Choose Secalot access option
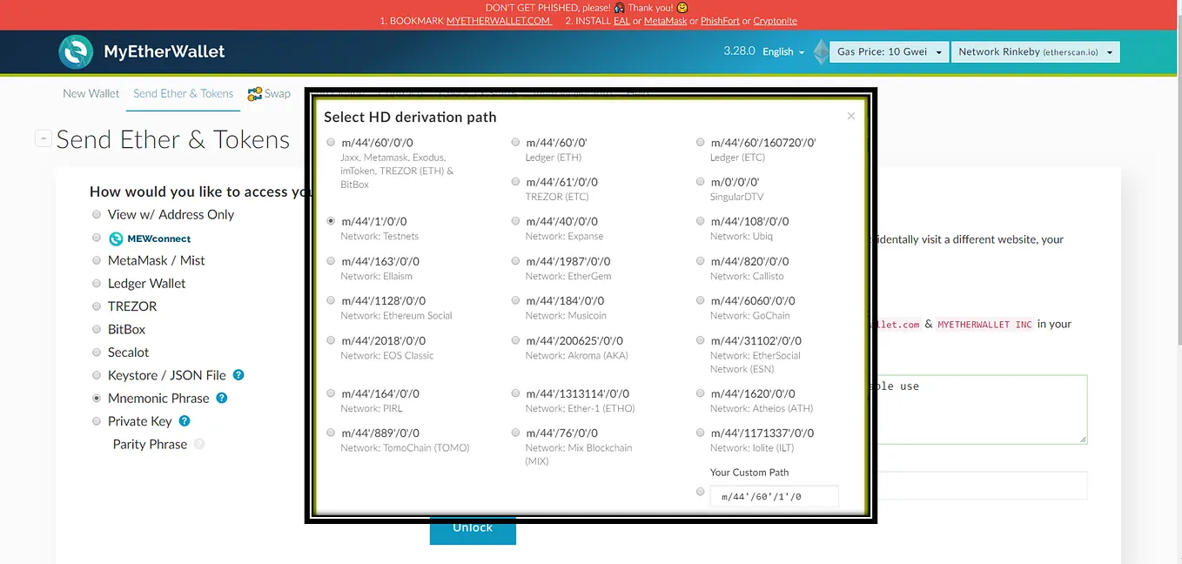 pyautogui.click(x=97, y=352)
